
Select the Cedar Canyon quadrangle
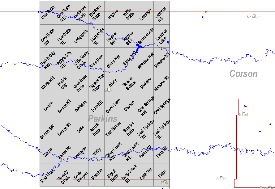pos(80,175)
